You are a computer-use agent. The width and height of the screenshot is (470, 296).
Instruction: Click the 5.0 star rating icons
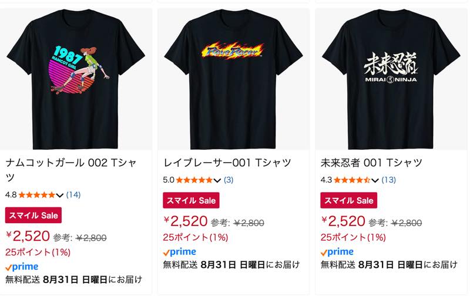coord(194,180)
